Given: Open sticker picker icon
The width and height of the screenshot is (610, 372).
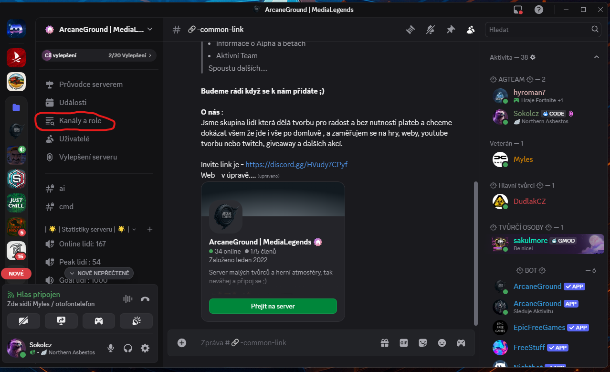Looking at the screenshot, I should coord(423,342).
